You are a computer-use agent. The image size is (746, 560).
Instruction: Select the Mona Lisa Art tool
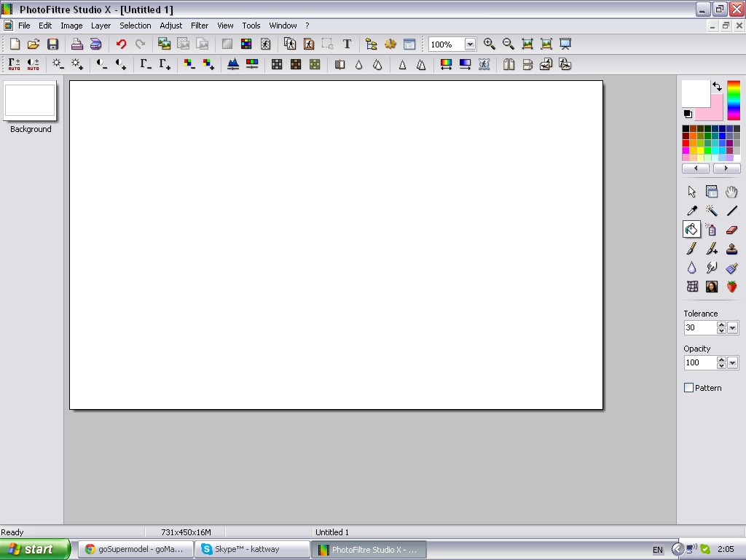click(711, 286)
